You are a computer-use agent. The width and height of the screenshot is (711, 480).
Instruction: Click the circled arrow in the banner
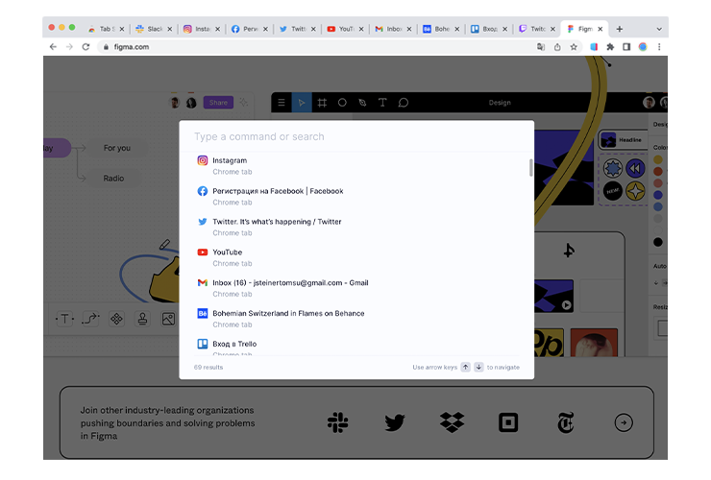point(624,422)
